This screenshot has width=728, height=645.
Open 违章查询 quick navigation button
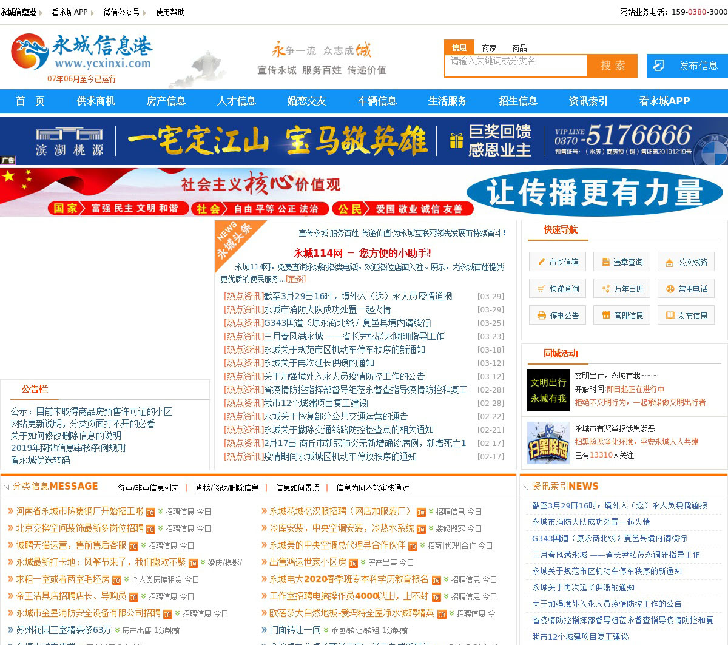point(622,262)
